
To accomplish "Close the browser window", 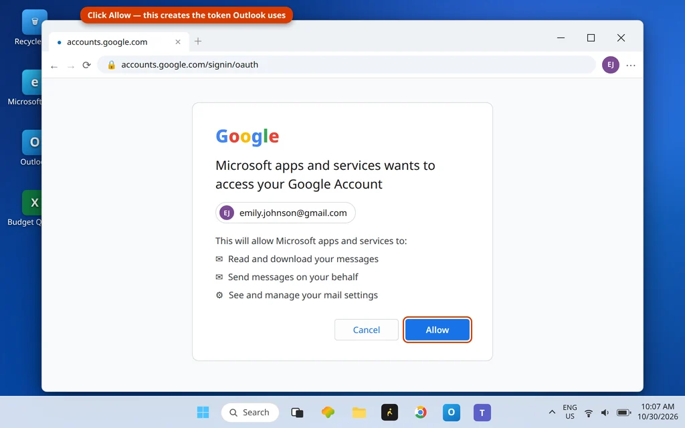I will (x=621, y=38).
